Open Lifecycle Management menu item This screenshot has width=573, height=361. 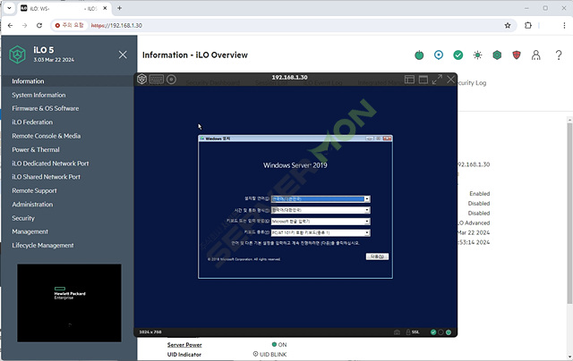click(x=43, y=246)
